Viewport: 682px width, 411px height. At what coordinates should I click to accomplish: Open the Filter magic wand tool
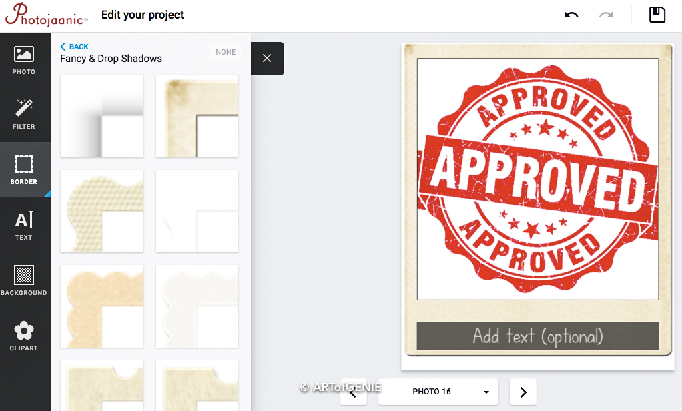(24, 114)
